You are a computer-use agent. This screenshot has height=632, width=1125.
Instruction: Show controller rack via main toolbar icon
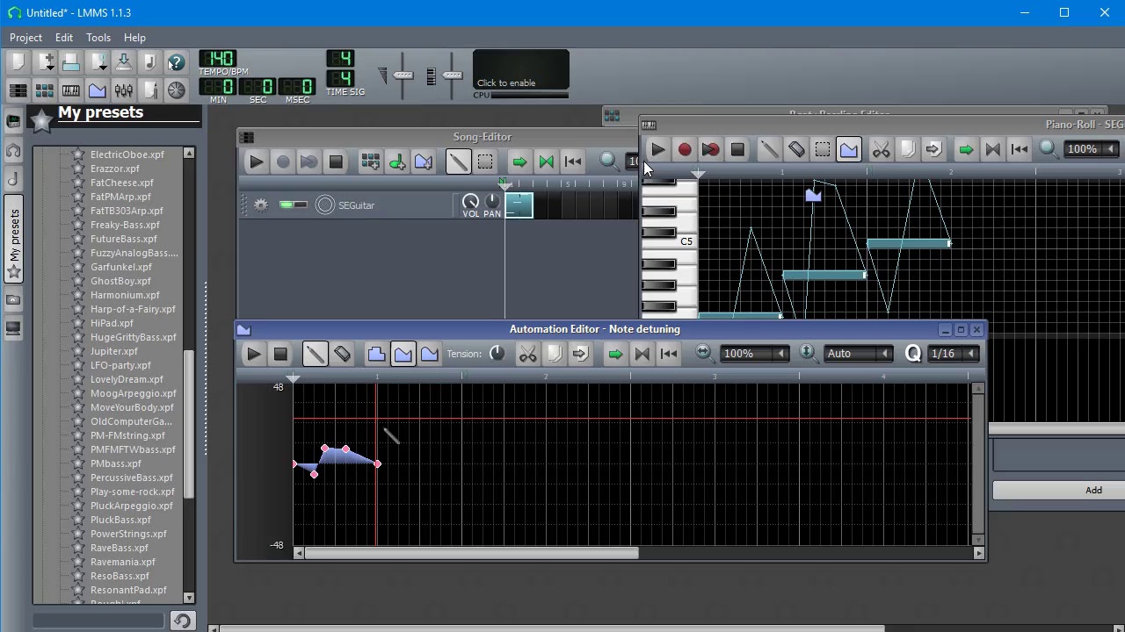pos(177,90)
